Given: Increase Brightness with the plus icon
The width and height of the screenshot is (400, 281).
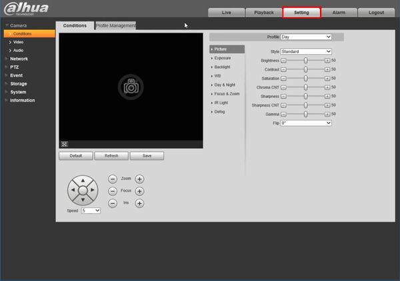Looking at the screenshot, I should [x=327, y=61].
